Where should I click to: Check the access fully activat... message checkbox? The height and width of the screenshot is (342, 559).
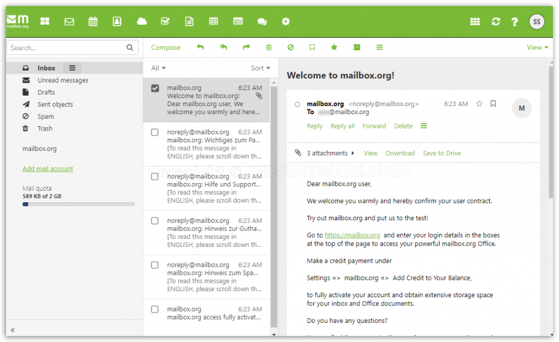click(154, 309)
